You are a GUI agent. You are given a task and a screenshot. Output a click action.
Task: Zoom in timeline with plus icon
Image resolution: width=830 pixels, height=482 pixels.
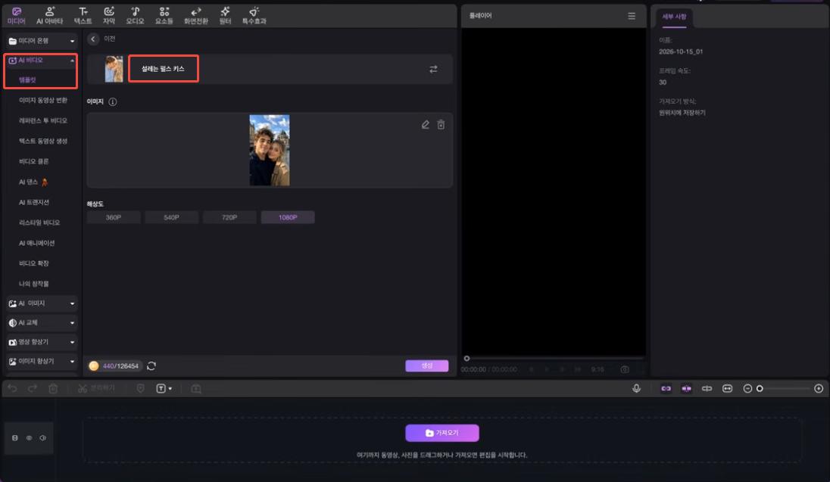[819, 388]
